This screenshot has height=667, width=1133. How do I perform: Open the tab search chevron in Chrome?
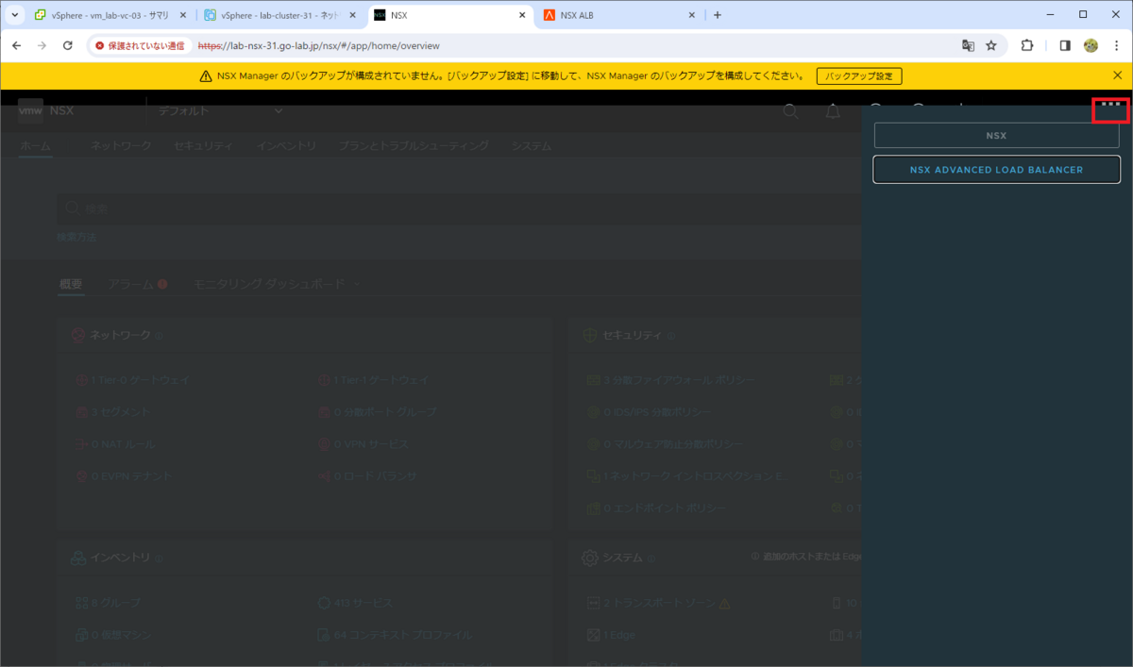click(15, 15)
